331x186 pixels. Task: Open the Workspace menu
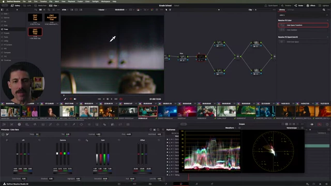coord(106,2)
